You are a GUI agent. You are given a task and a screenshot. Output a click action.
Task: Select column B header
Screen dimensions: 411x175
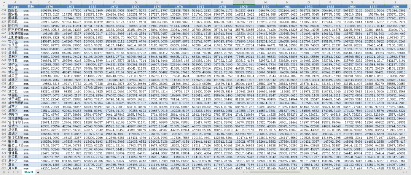31,2
